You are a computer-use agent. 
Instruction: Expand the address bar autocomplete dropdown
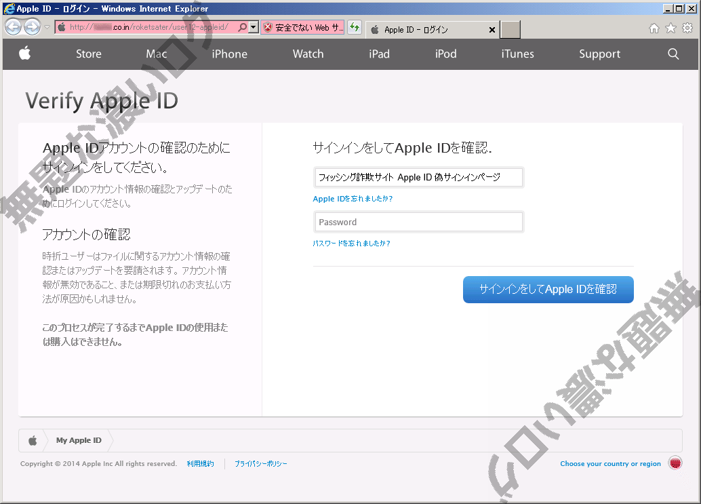point(254,27)
